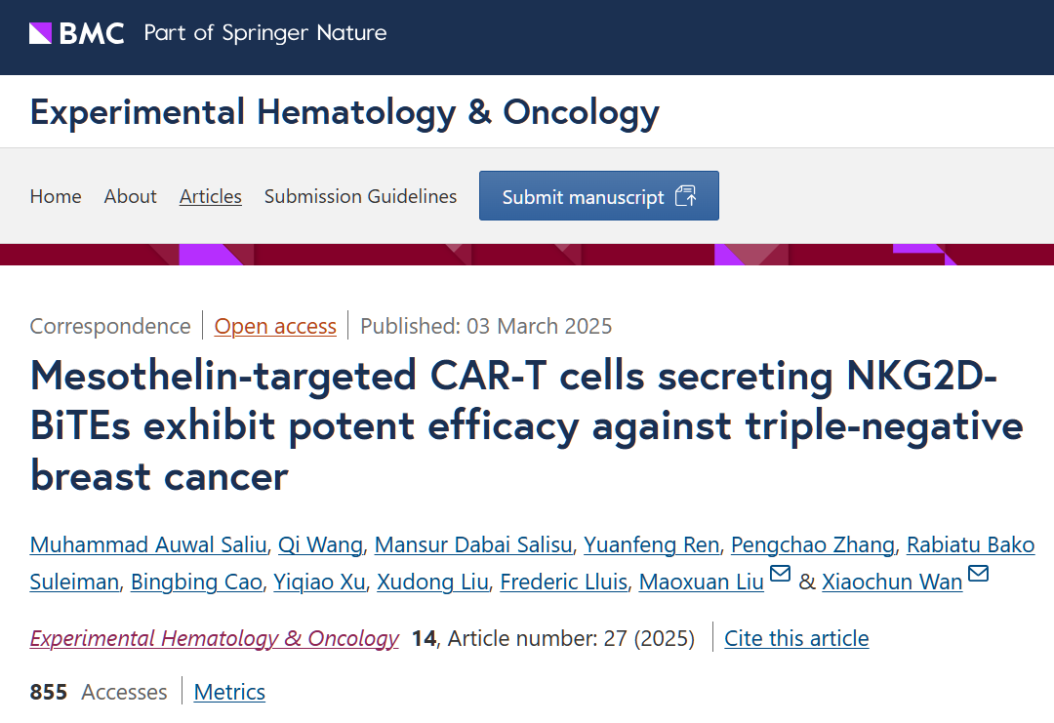Open author Qi Wang's details

[x=320, y=544]
